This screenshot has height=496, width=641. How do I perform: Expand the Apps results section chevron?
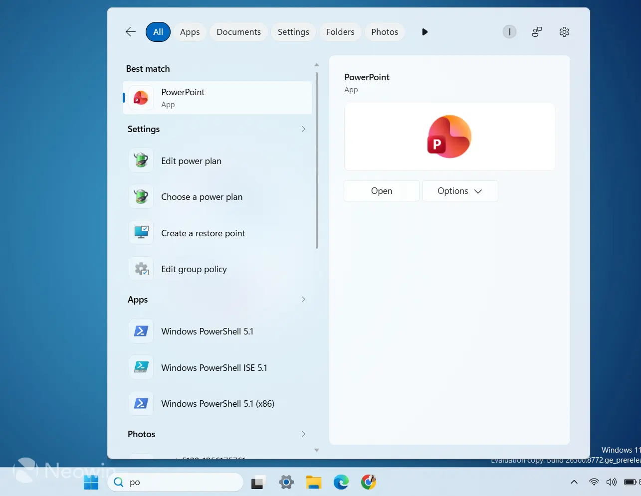coord(303,300)
